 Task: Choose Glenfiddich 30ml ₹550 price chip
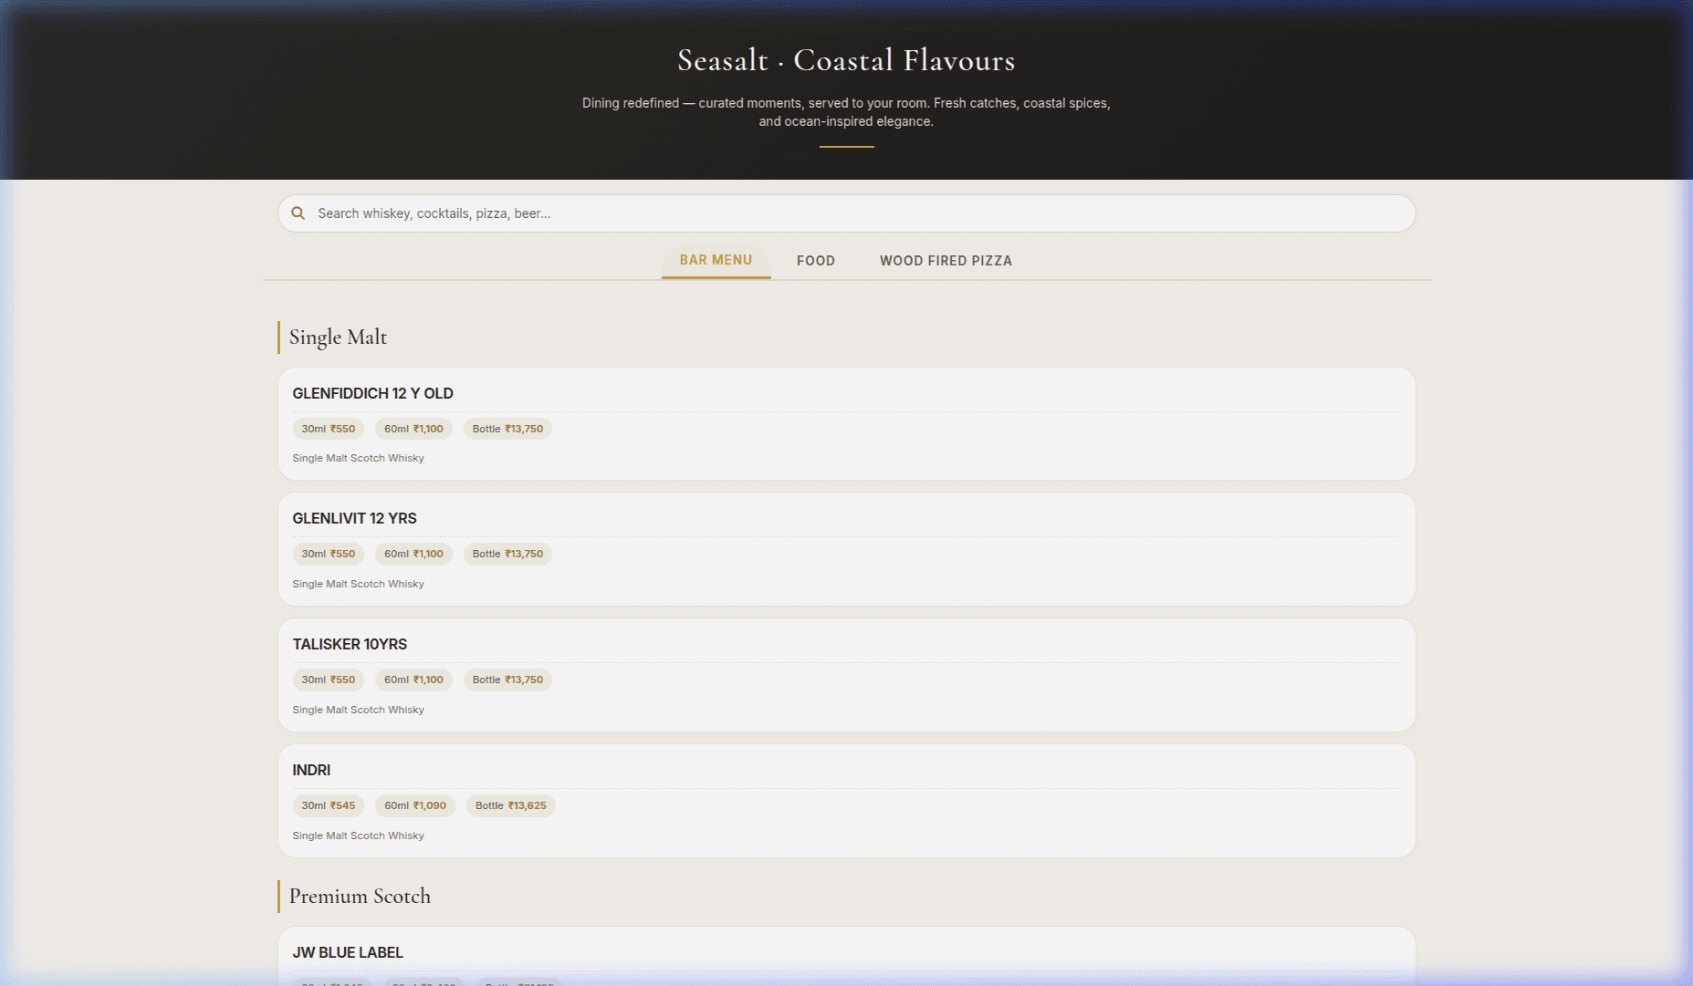[x=329, y=429]
